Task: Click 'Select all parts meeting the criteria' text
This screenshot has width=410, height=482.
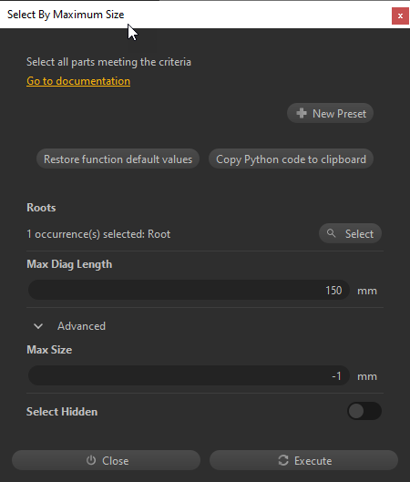Action: (108, 62)
